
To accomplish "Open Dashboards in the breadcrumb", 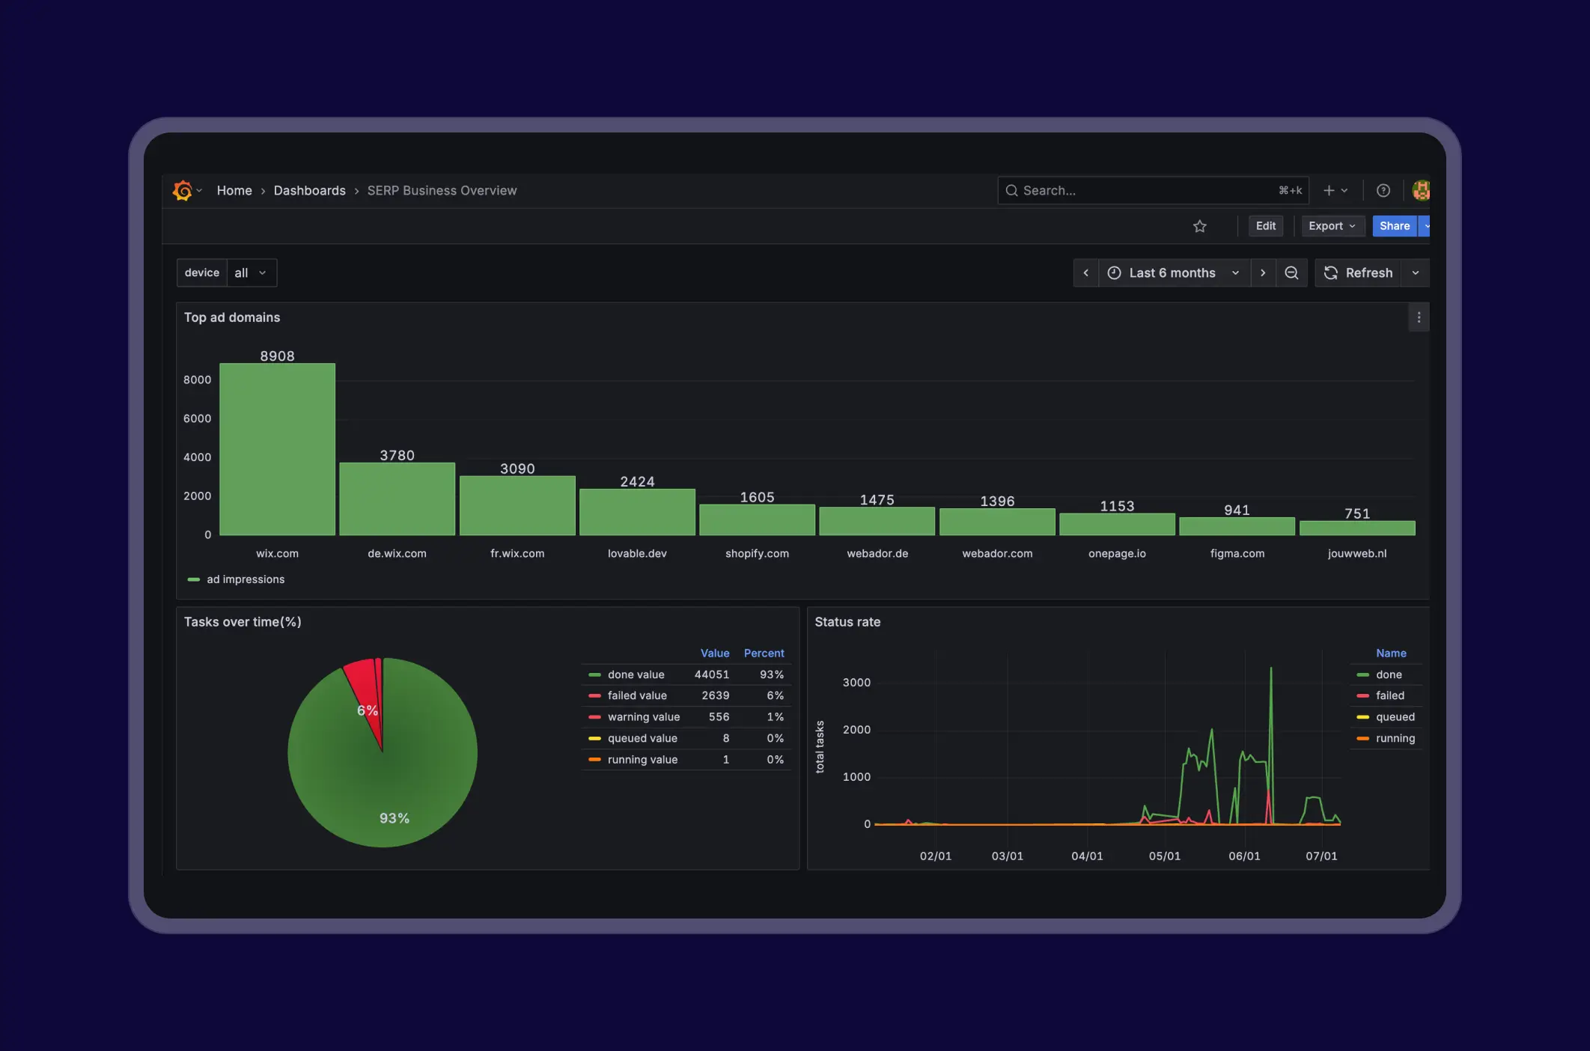I will (310, 190).
